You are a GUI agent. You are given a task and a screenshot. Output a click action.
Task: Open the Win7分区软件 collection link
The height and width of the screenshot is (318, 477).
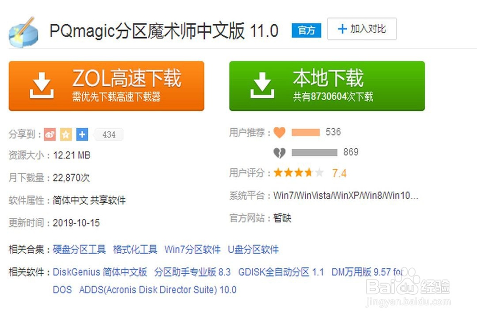[193, 250]
